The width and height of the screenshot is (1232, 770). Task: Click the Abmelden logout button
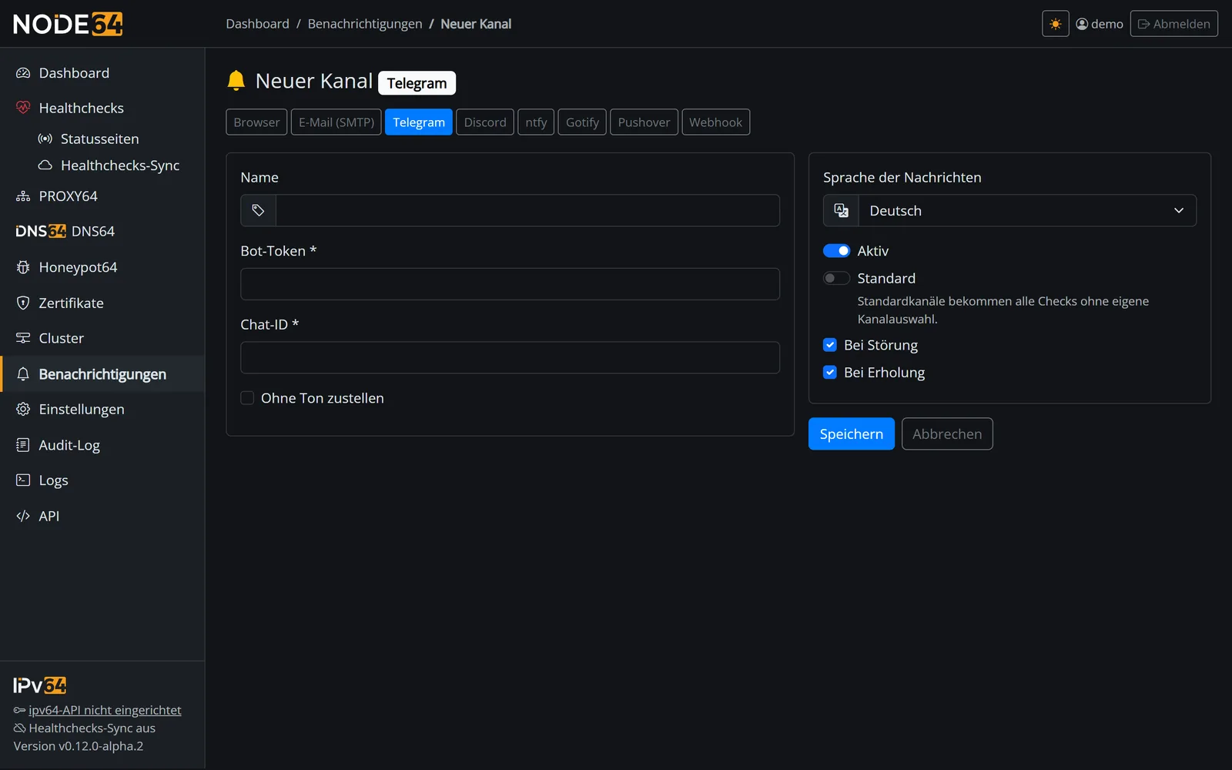click(x=1174, y=24)
